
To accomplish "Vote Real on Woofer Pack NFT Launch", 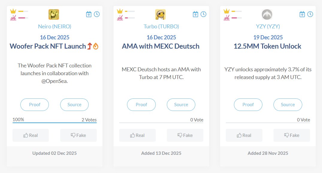I will coord(31,135).
